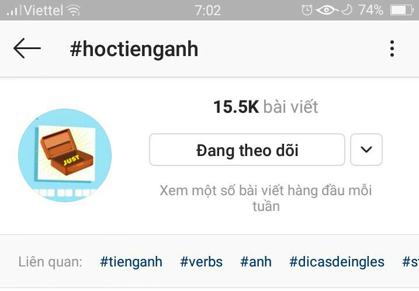Tap the 7:02 clock in status bar

pyautogui.click(x=208, y=11)
